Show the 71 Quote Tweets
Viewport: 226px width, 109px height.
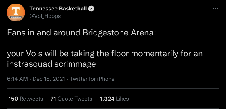(71, 99)
